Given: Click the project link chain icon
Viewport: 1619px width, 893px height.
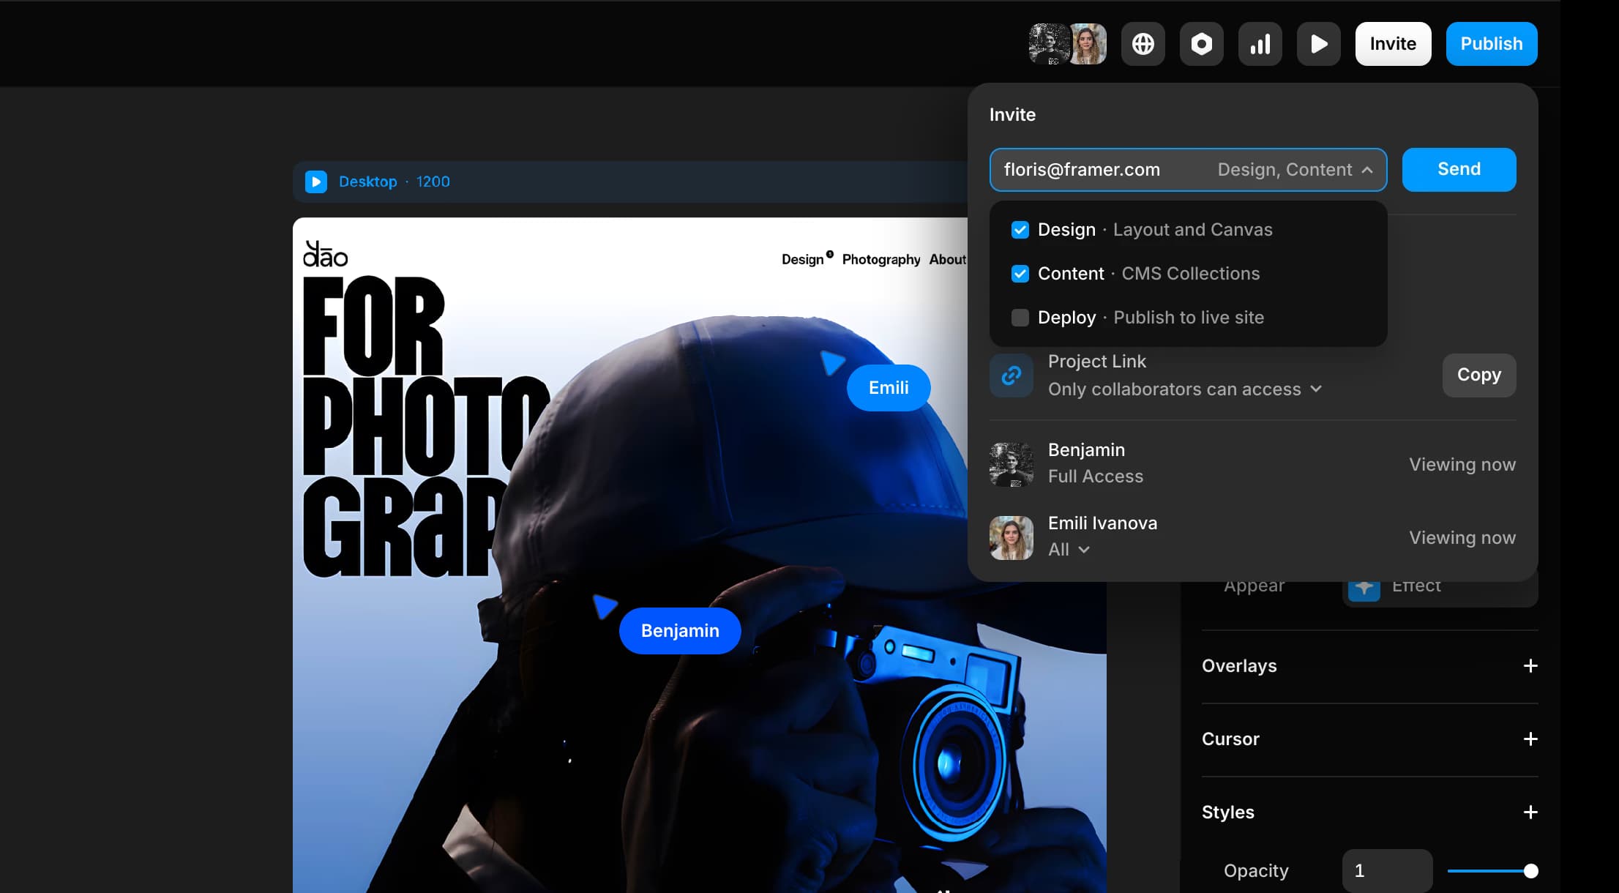Looking at the screenshot, I should click(x=1012, y=375).
